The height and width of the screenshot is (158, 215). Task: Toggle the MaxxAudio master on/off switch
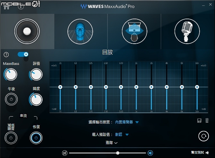(23, 54)
